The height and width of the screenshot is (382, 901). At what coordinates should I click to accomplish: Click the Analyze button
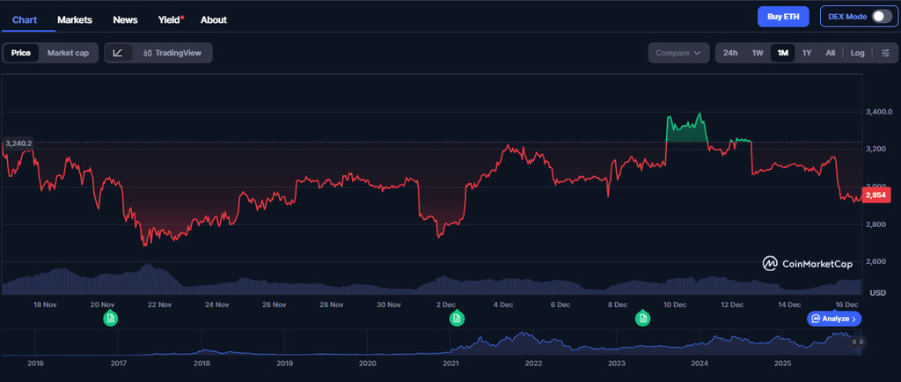point(833,319)
